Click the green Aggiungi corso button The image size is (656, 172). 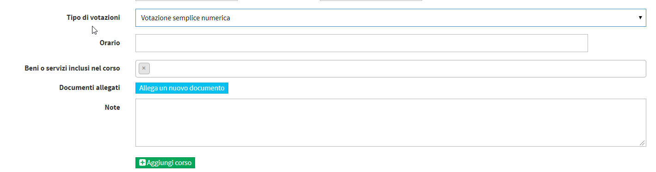(165, 163)
